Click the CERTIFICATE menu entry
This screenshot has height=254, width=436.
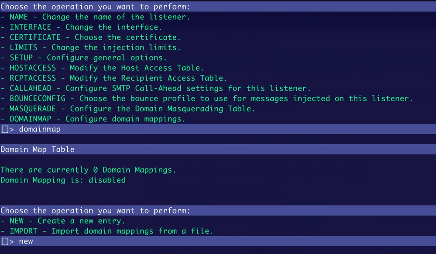click(x=91, y=37)
